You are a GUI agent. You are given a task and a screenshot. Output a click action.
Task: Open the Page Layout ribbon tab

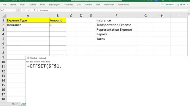click(55, 5)
